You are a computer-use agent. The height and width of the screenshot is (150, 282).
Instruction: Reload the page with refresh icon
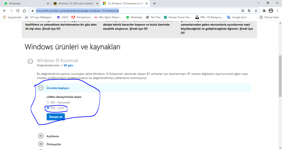click(18, 11)
